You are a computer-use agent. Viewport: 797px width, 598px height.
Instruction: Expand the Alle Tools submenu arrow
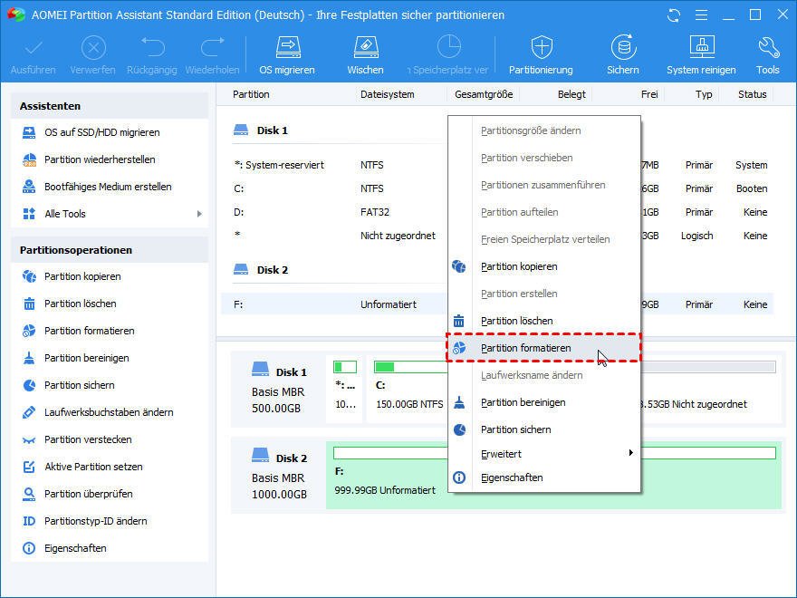199,214
